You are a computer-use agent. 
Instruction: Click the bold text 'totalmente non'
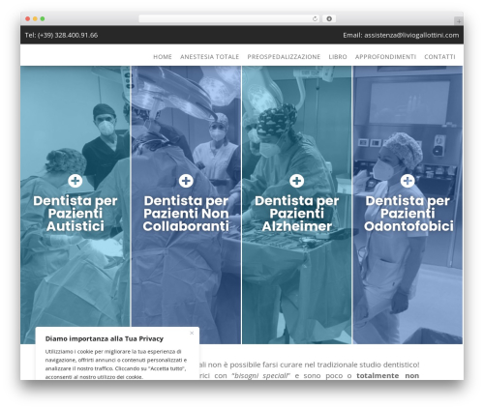(387, 375)
